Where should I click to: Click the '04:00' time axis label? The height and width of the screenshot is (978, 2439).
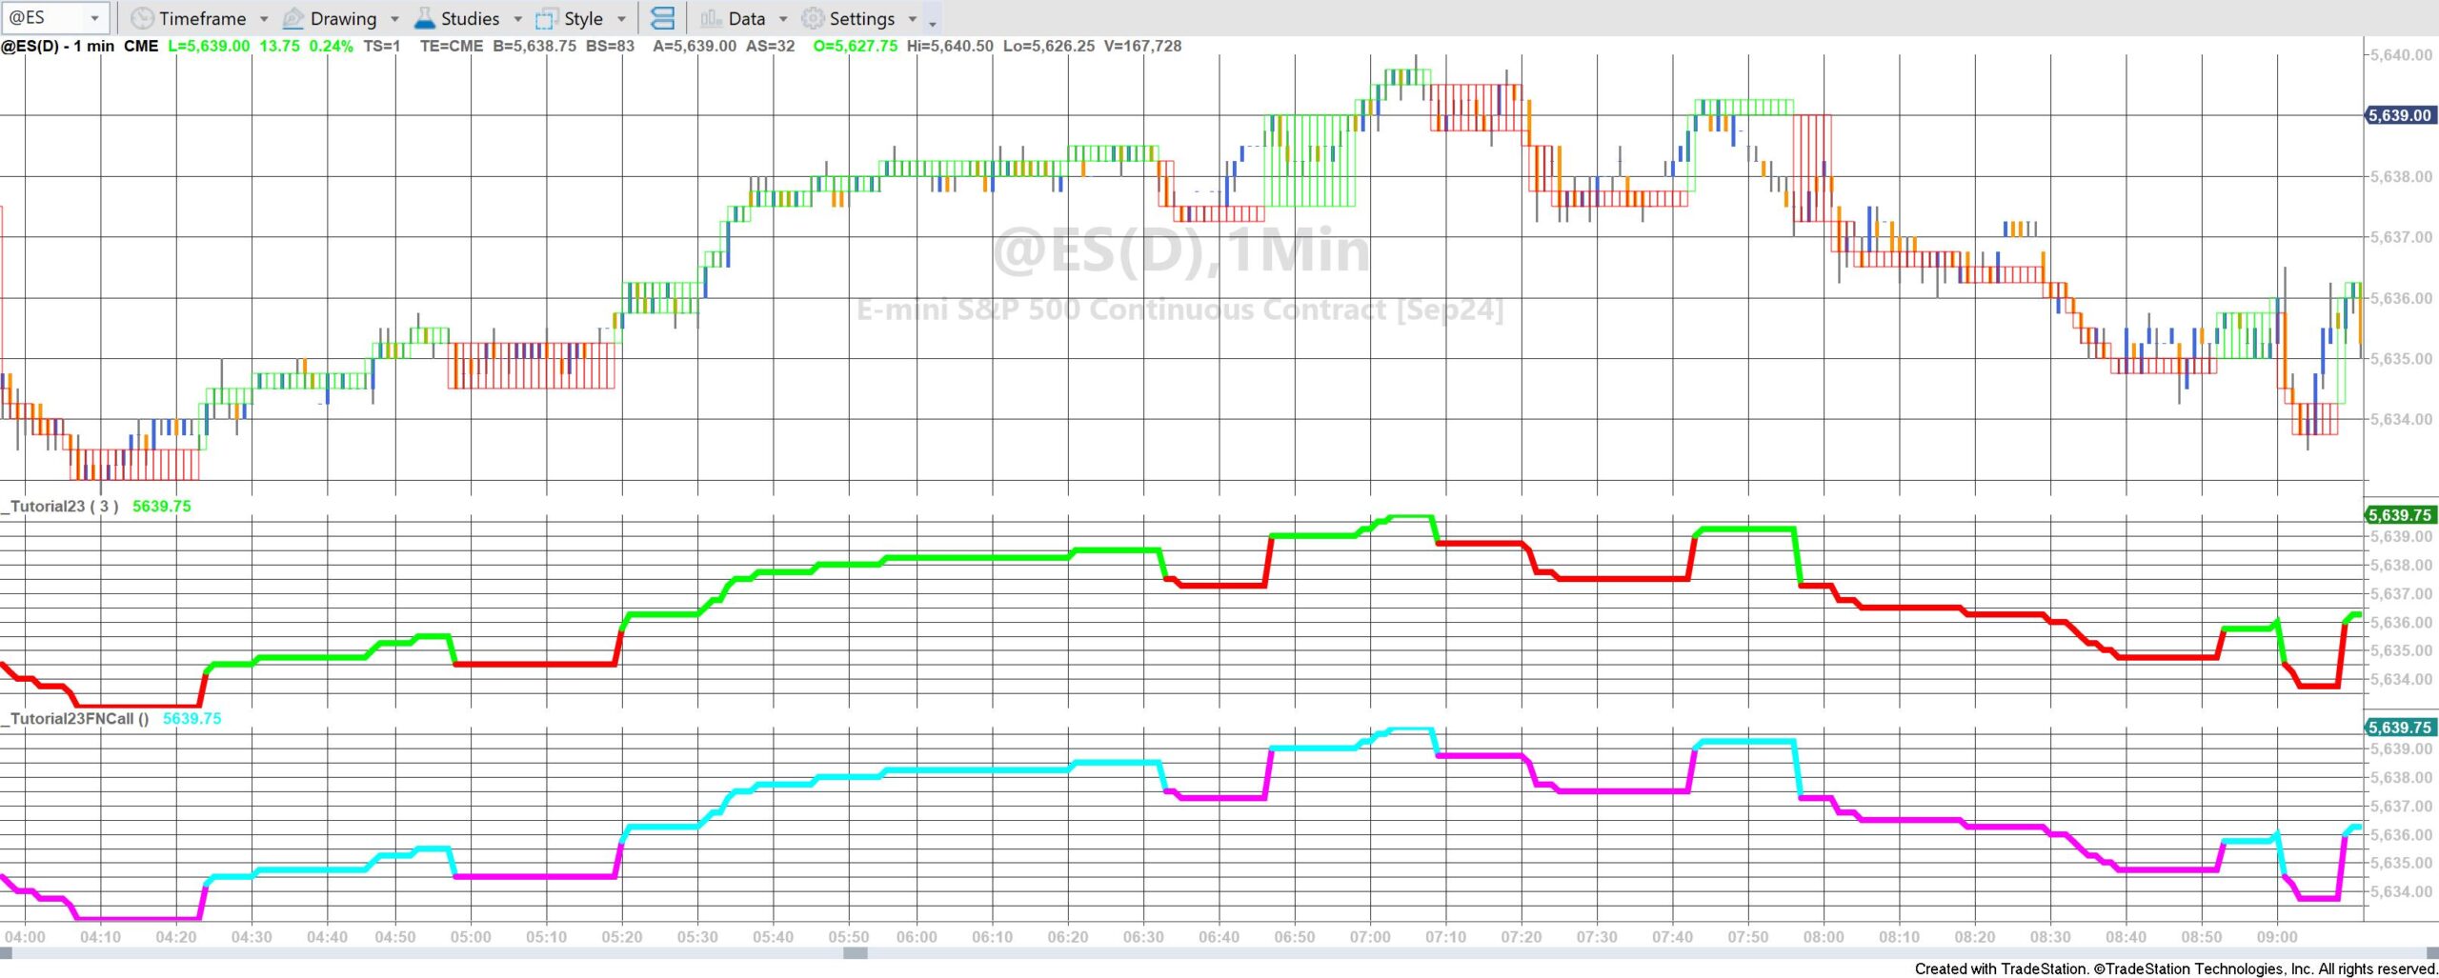click(25, 937)
